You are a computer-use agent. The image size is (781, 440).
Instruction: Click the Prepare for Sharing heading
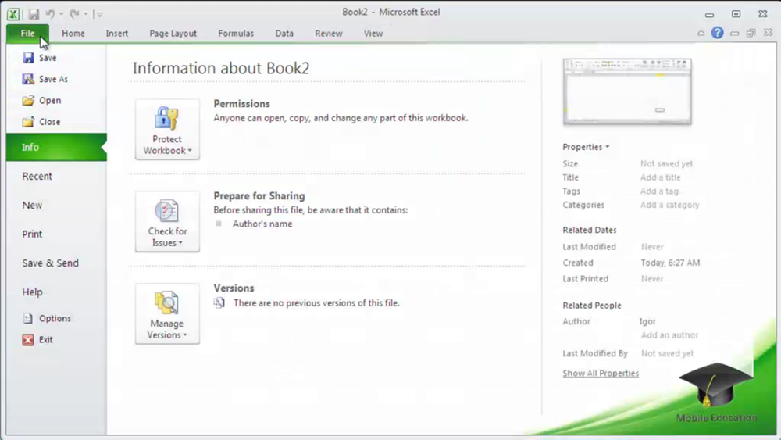[x=259, y=196]
